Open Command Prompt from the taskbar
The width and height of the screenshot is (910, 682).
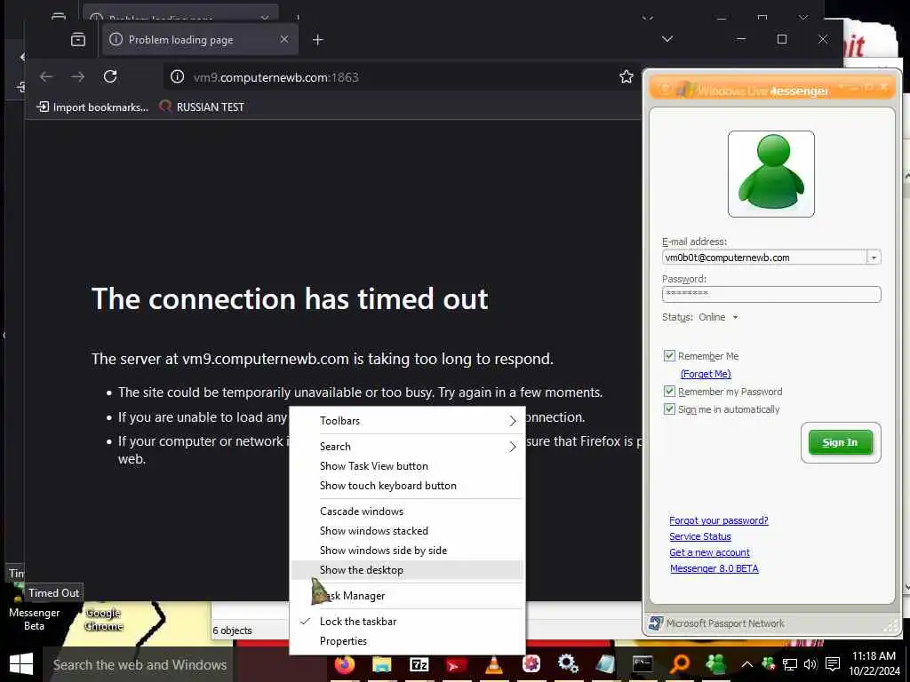[x=642, y=664]
